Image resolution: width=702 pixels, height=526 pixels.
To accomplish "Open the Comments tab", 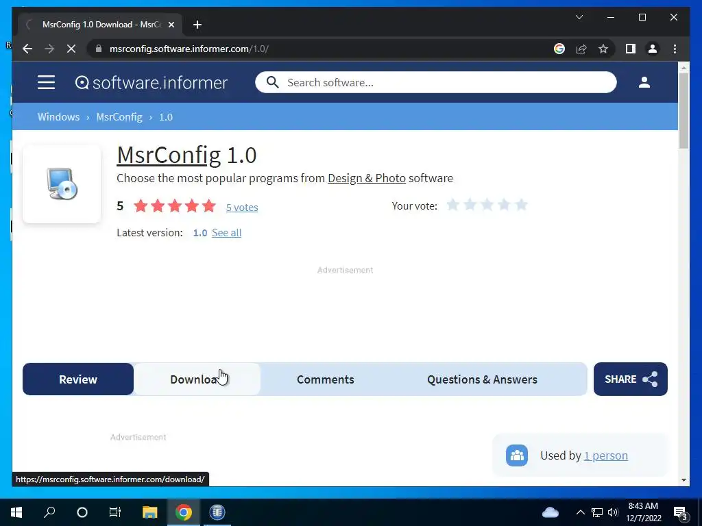I will tap(326, 379).
